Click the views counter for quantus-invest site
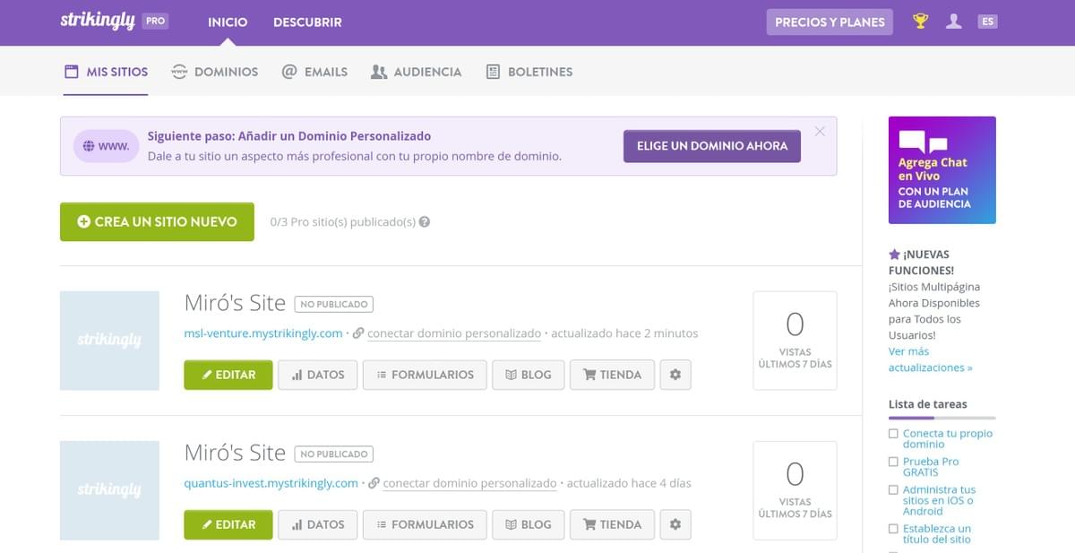This screenshot has height=553, width=1075. (x=795, y=490)
